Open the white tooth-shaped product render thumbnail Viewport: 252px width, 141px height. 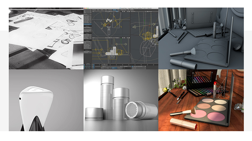coord(46,100)
